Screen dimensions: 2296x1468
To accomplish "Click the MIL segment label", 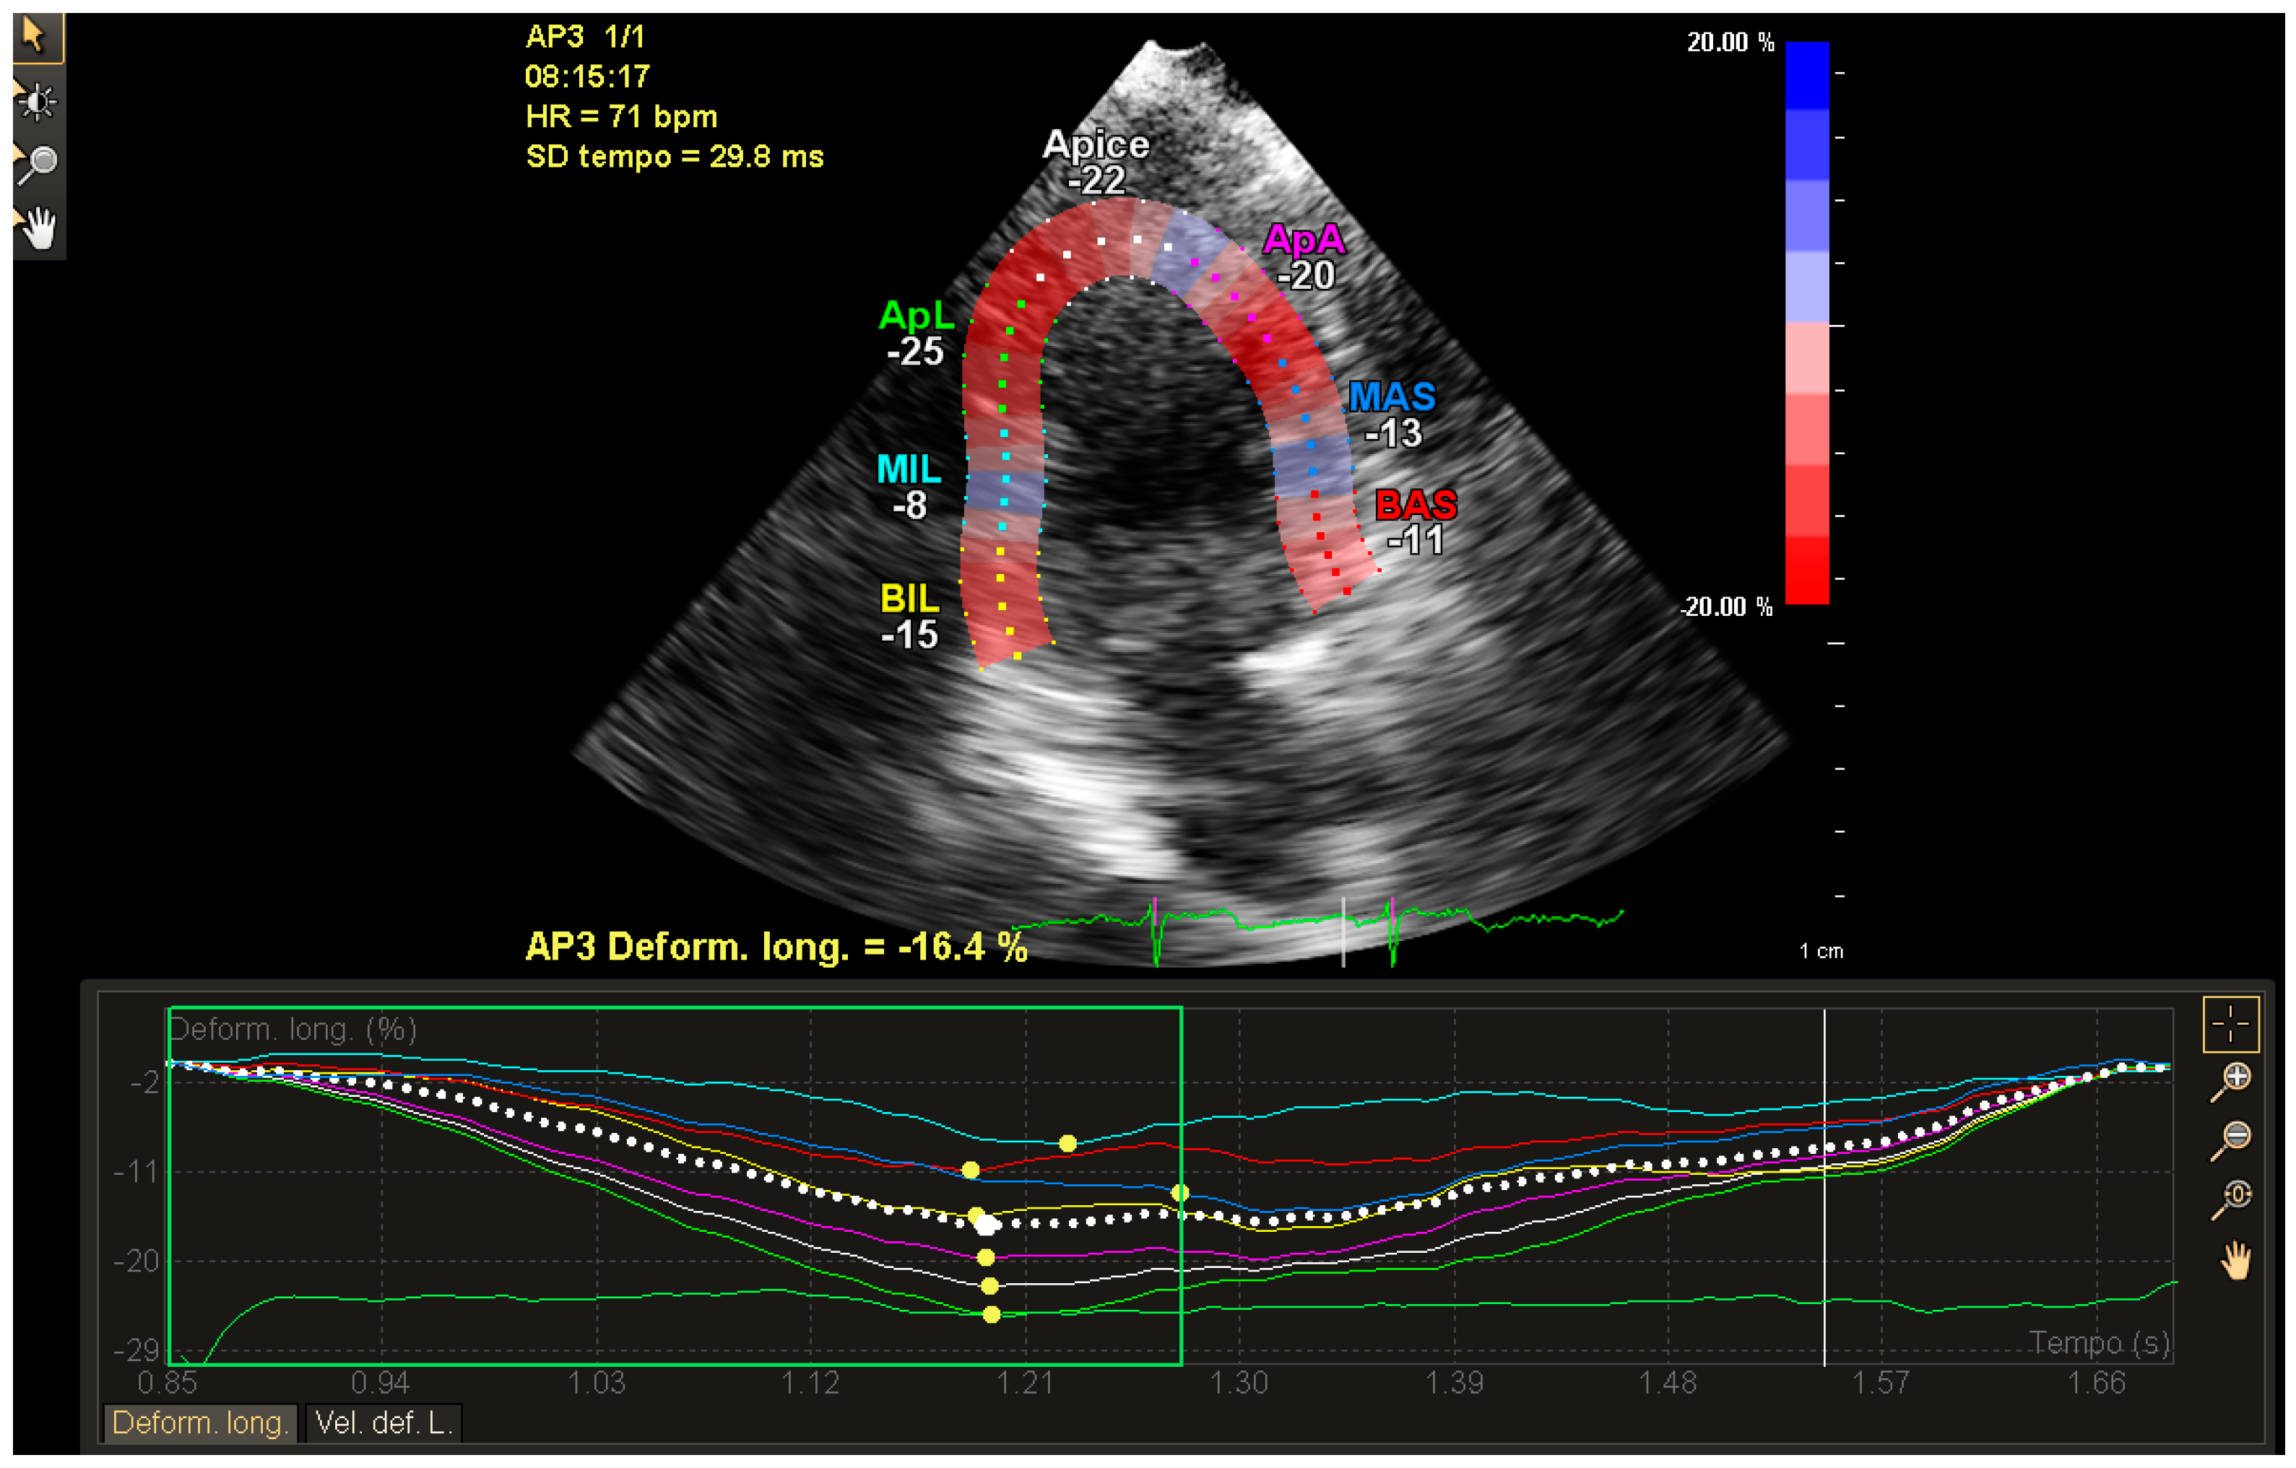I will (908, 469).
